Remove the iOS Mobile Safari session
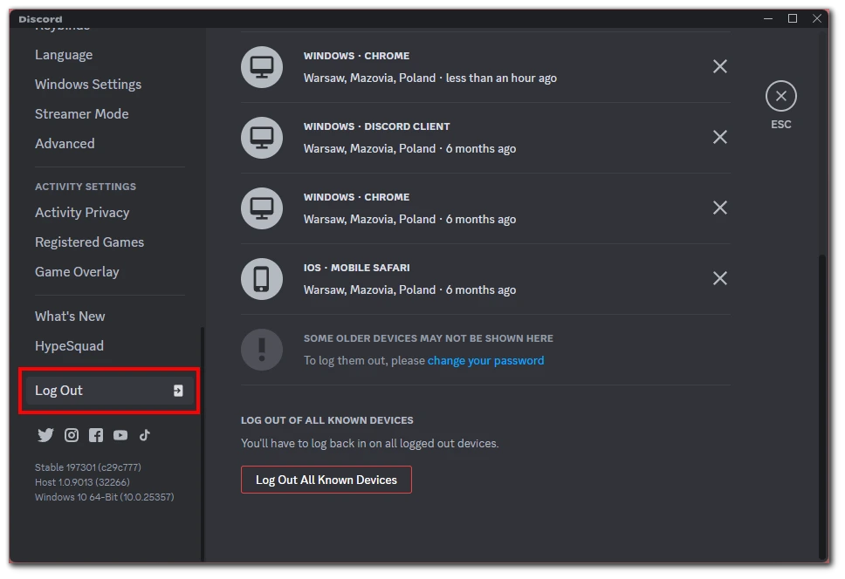Screen dimensions: 845x579 coord(720,278)
